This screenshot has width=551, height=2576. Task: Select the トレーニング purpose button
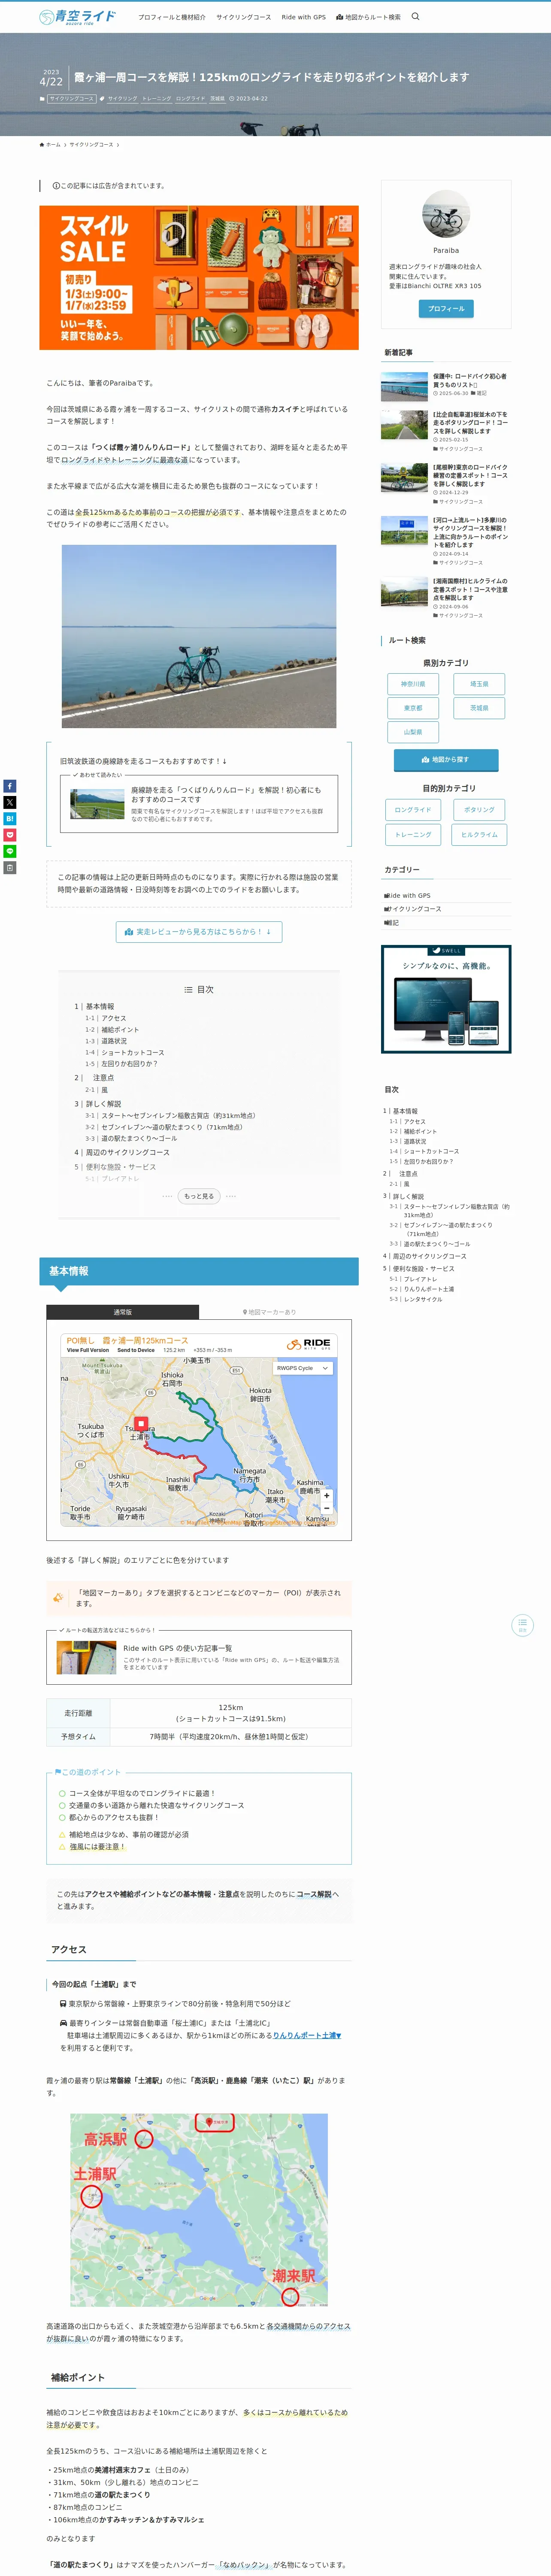pos(413,835)
